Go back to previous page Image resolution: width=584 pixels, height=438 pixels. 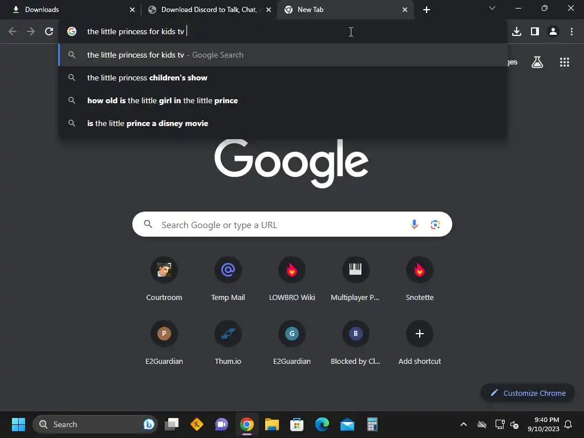click(x=13, y=32)
